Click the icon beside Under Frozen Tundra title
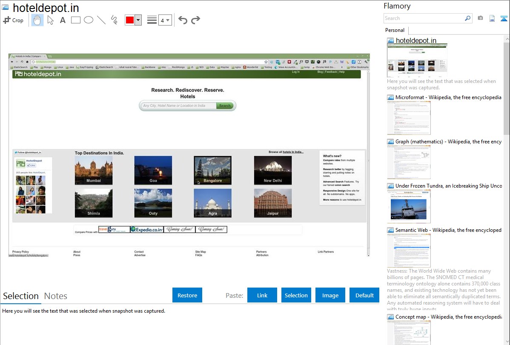Viewport: 510px width, 345px height. [x=391, y=186]
